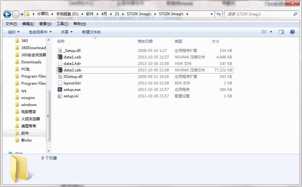
Task: Open the 共享 dropdown
Action: coord(67,32)
